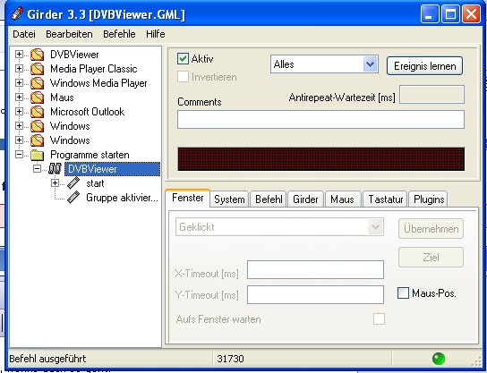The image size is (487, 373).
Task: Expand the Windows Media Player group
Action: (19, 83)
